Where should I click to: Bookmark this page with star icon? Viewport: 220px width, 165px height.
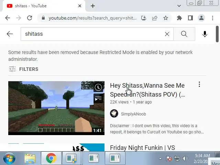[x=166, y=18]
